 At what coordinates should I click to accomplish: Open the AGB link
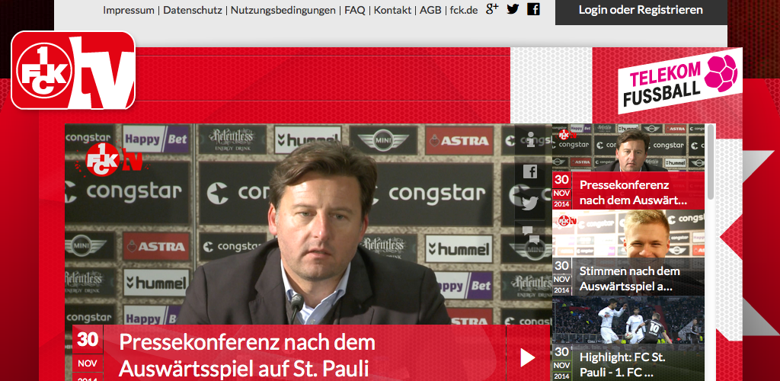[x=430, y=10]
